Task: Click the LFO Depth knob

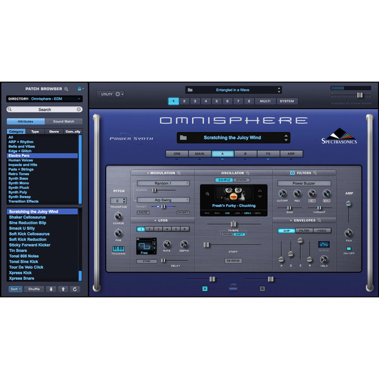Action: pyautogui.click(x=184, y=244)
